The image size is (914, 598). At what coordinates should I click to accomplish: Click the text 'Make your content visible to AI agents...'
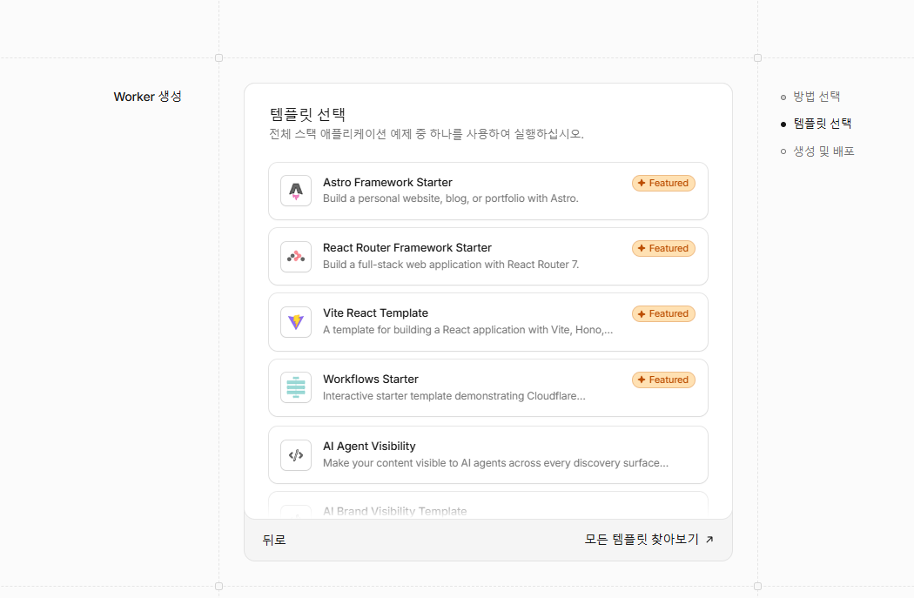pyautogui.click(x=495, y=463)
